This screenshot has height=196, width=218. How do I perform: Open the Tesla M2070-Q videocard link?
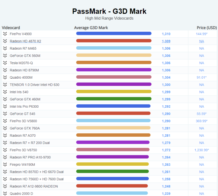point(21,63)
